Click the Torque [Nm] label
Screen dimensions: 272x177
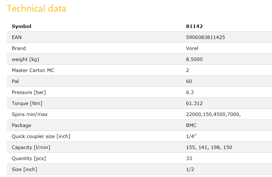(x=27, y=103)
